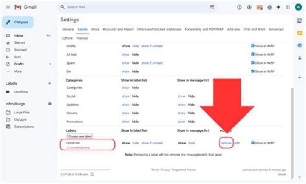Open the Google apps grid icon
The image size is (306, 184).
pyautogui.click(x=288, y=7)
